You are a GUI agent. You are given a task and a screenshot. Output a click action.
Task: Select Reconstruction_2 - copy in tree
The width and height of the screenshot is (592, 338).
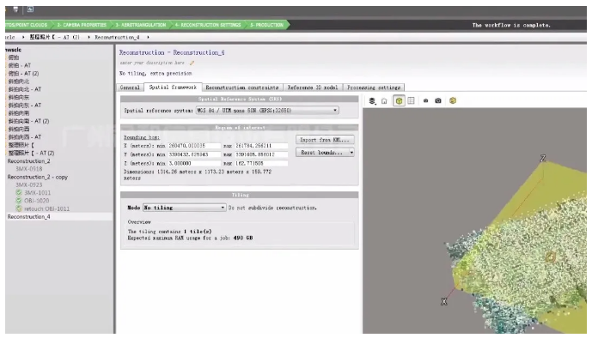point(38,177)
